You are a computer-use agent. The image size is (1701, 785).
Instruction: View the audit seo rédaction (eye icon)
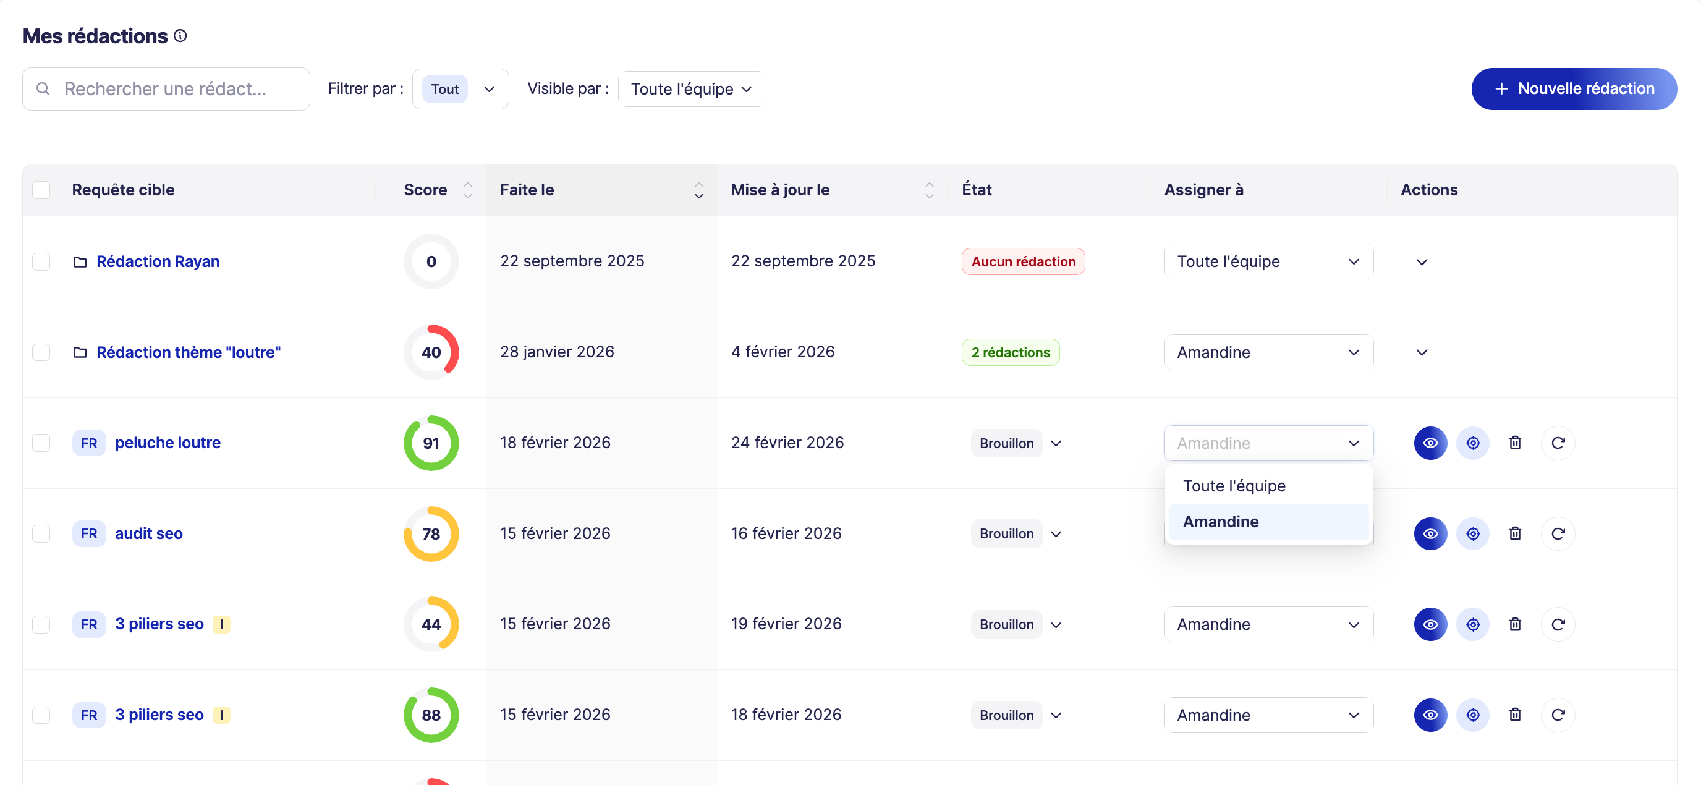[1430, 533]
